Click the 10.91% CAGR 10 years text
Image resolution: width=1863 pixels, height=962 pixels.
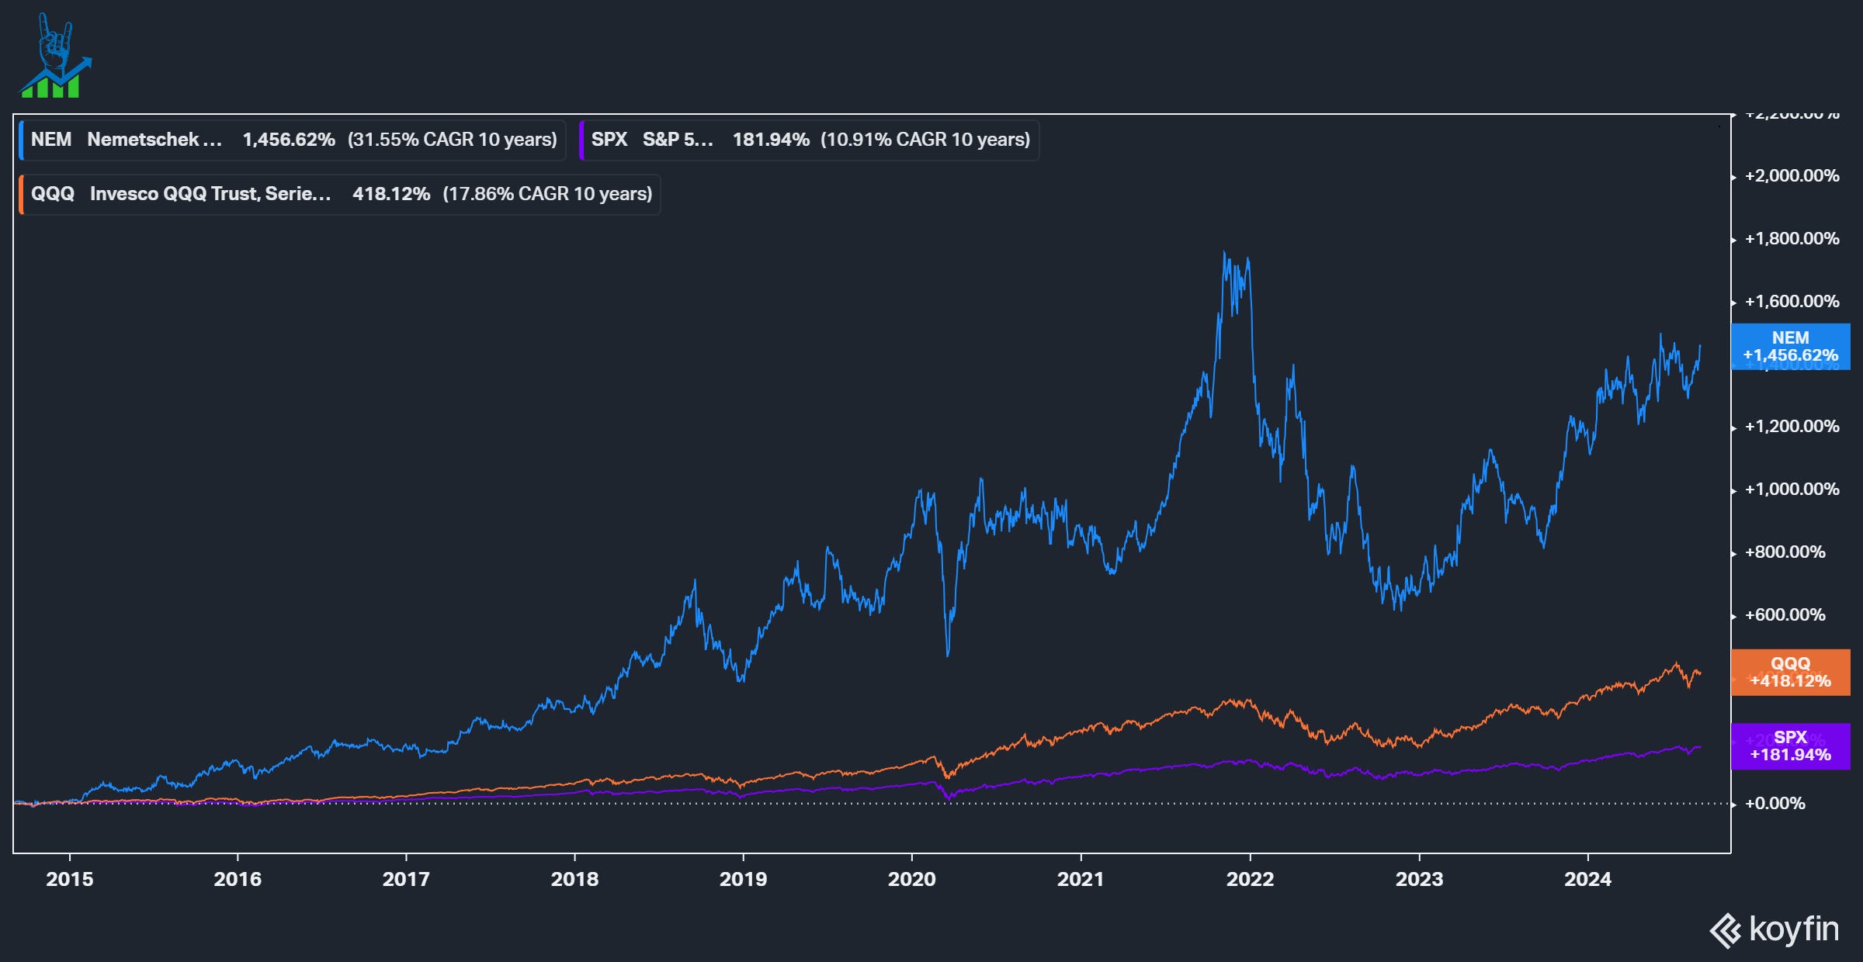point(925,140)
